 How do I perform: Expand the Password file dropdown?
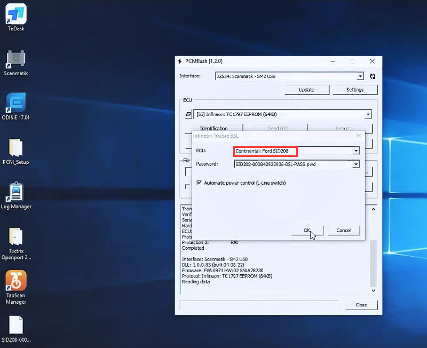click(x=356, y=164)
